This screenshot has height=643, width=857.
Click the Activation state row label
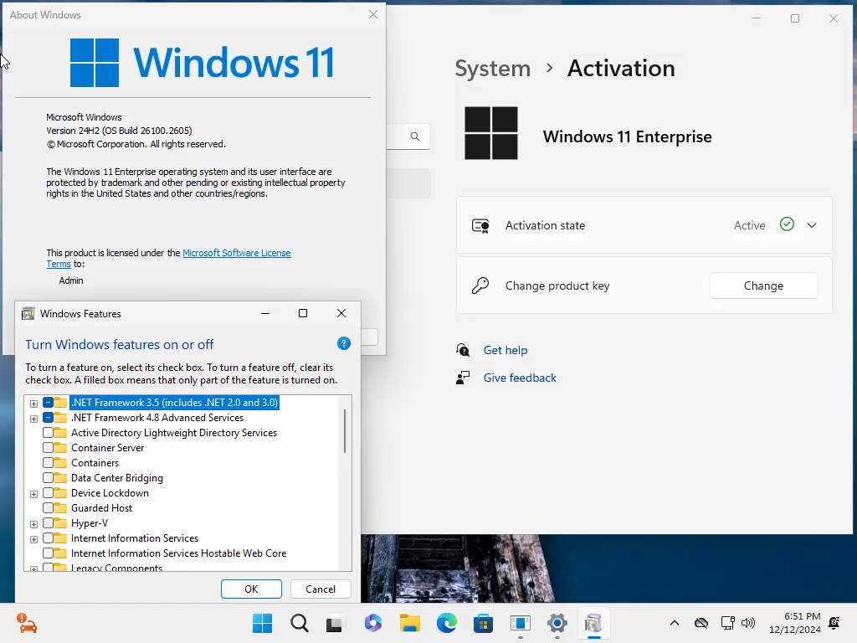(x=545, y=225)
